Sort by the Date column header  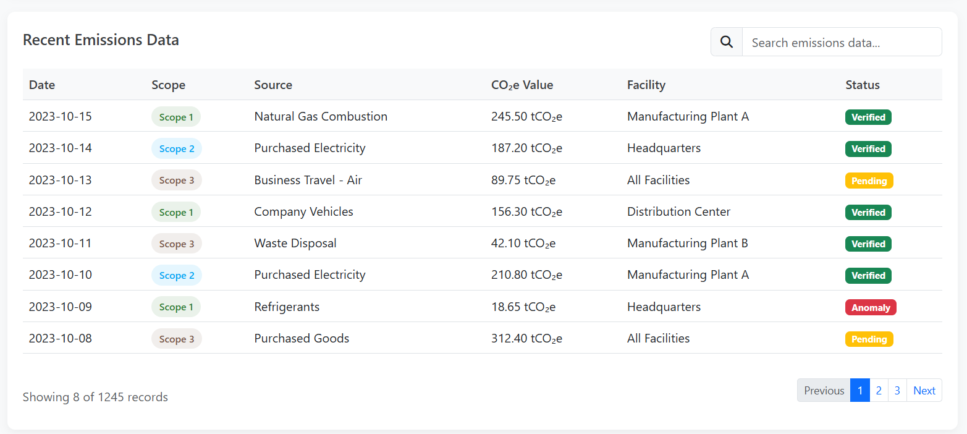coord(41,85)
